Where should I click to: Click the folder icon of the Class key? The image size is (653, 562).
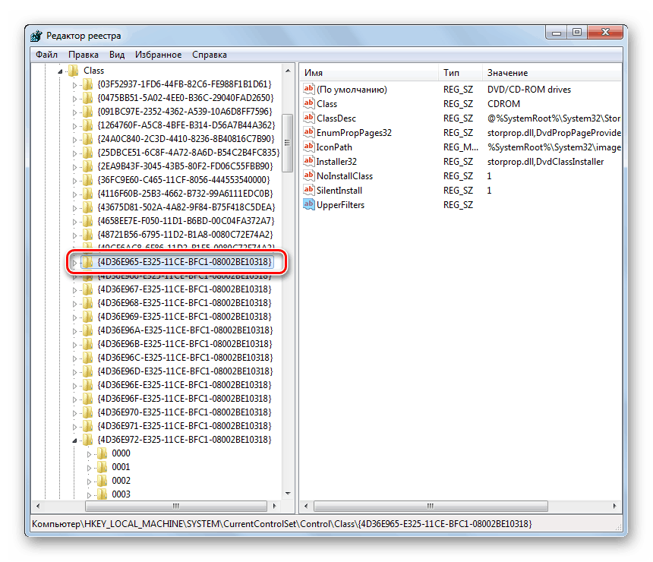[x=74, y=71]
